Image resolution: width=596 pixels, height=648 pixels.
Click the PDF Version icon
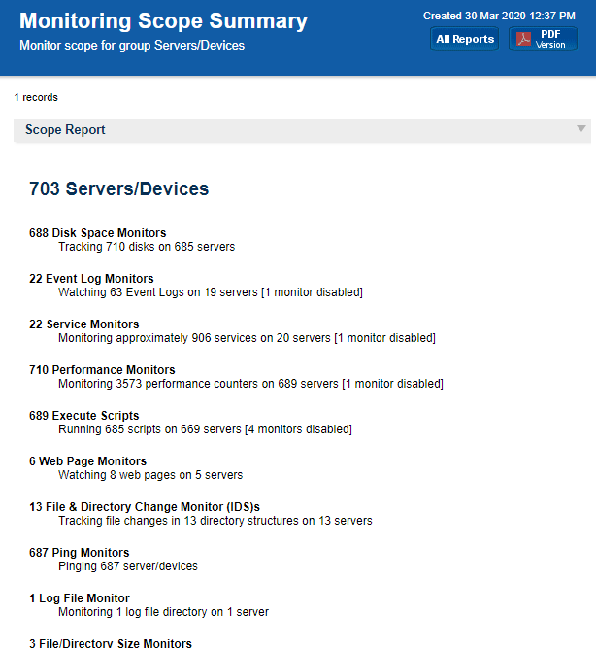(524, 39)
